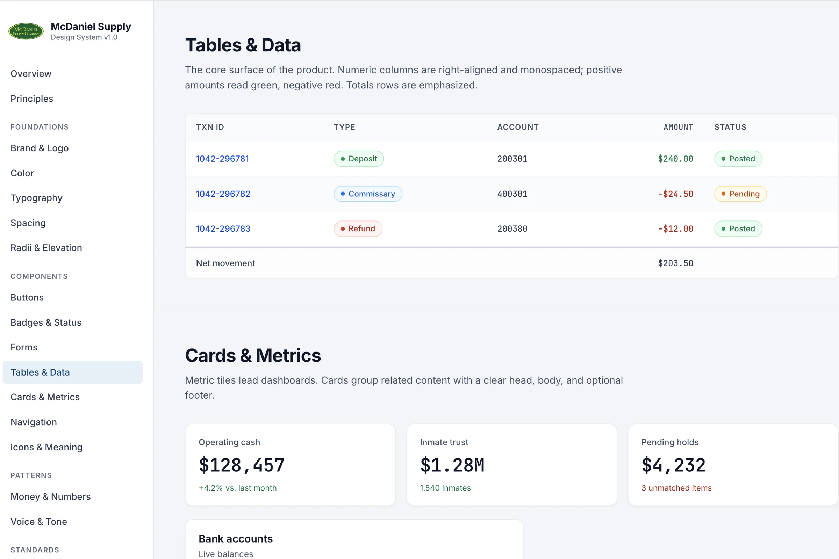Click the McDaniel Supply title text

pos(91,27)
